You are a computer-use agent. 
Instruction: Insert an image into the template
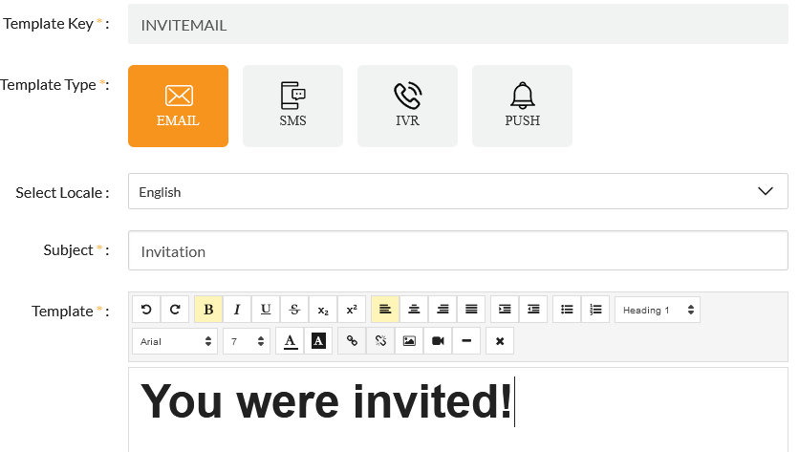(409, 341)
